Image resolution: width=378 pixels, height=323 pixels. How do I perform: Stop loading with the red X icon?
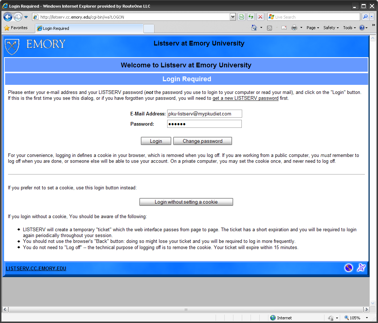(260, 17)
